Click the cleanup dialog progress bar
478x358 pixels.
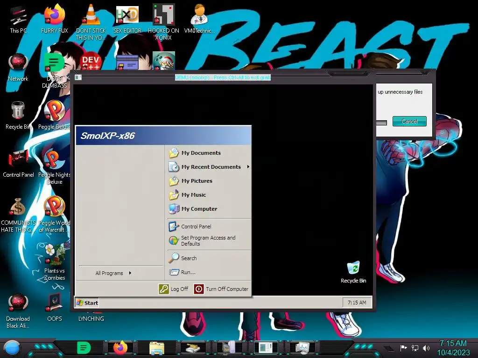click(382, 123)
